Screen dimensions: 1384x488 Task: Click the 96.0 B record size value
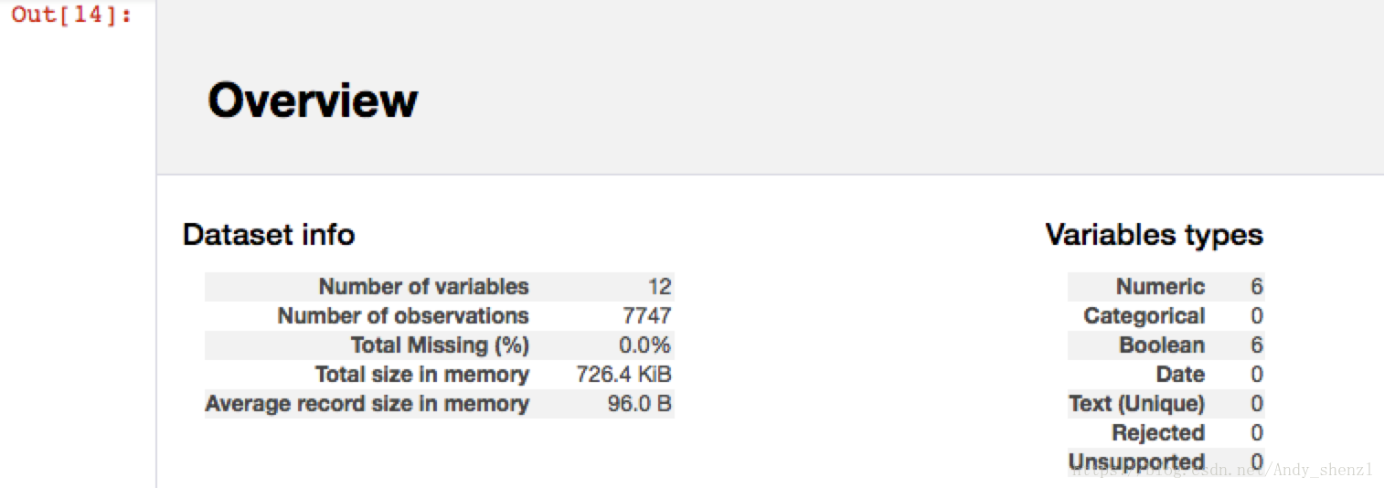click(x=640, y=403)
